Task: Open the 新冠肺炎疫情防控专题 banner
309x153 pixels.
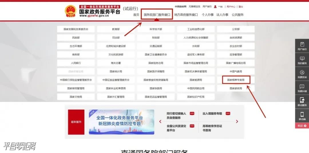Action: pyautogui.click(x=122, y=122)
